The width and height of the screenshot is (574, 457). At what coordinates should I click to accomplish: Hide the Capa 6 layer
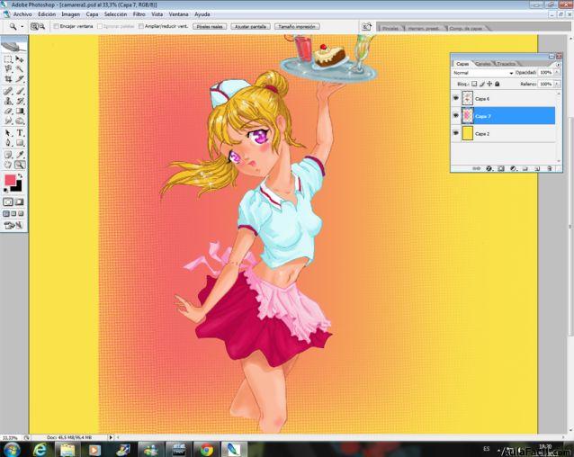[x=456, y=98]
